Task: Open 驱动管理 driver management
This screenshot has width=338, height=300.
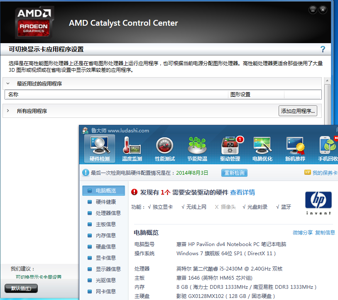Action: [230, 149]
